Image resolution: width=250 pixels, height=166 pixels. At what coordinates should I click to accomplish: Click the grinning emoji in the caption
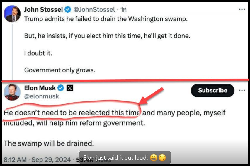pyautogui.click(x=153, y=158)
